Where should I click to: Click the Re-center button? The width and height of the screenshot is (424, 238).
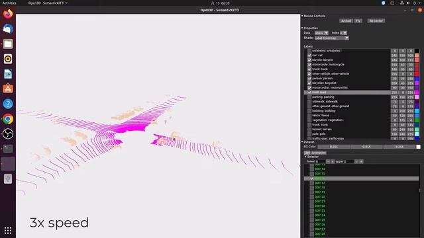click(x=376, y=20)
